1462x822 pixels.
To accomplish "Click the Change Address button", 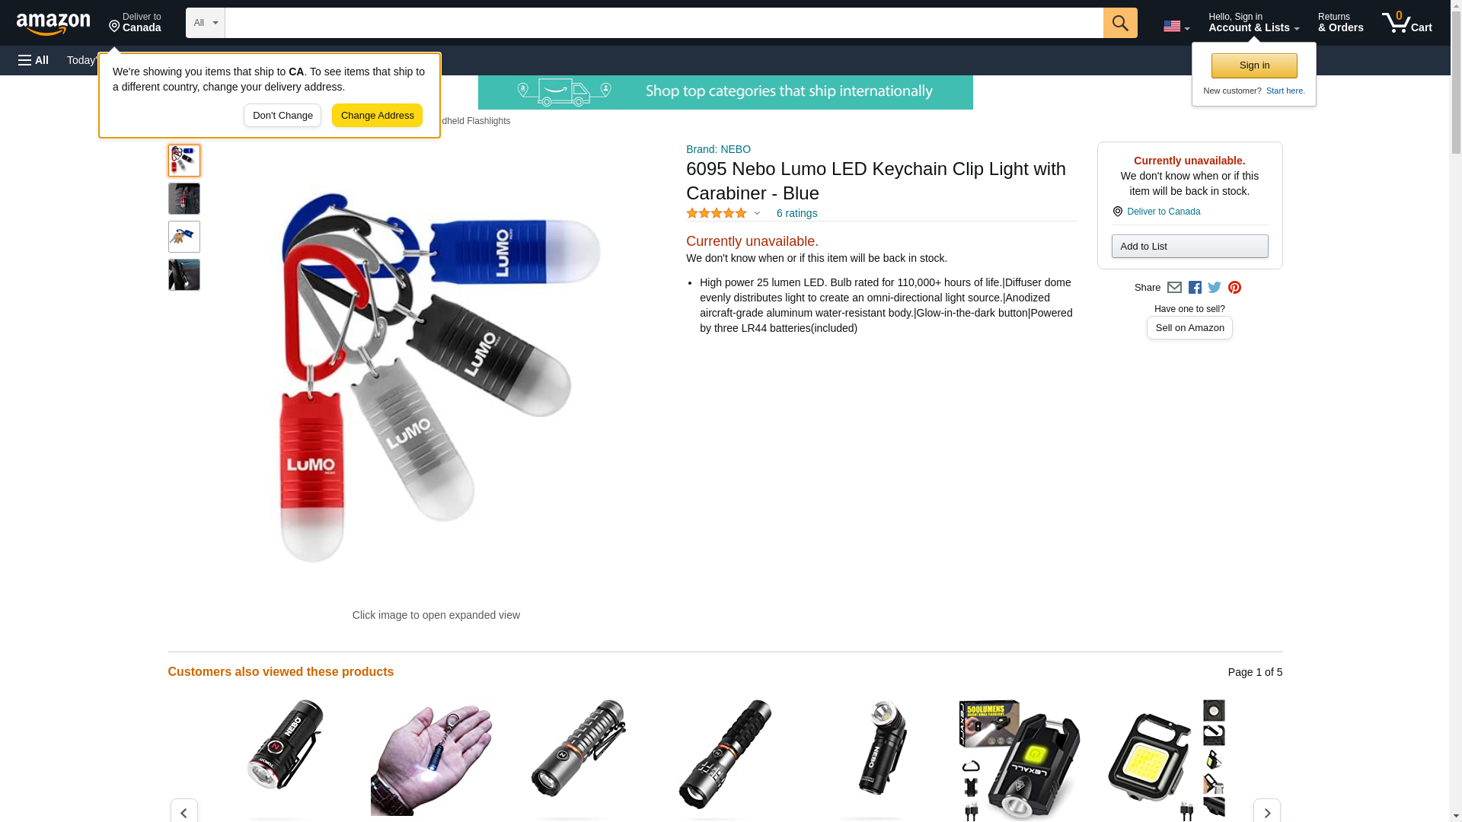I will click(x=377, y=116).
